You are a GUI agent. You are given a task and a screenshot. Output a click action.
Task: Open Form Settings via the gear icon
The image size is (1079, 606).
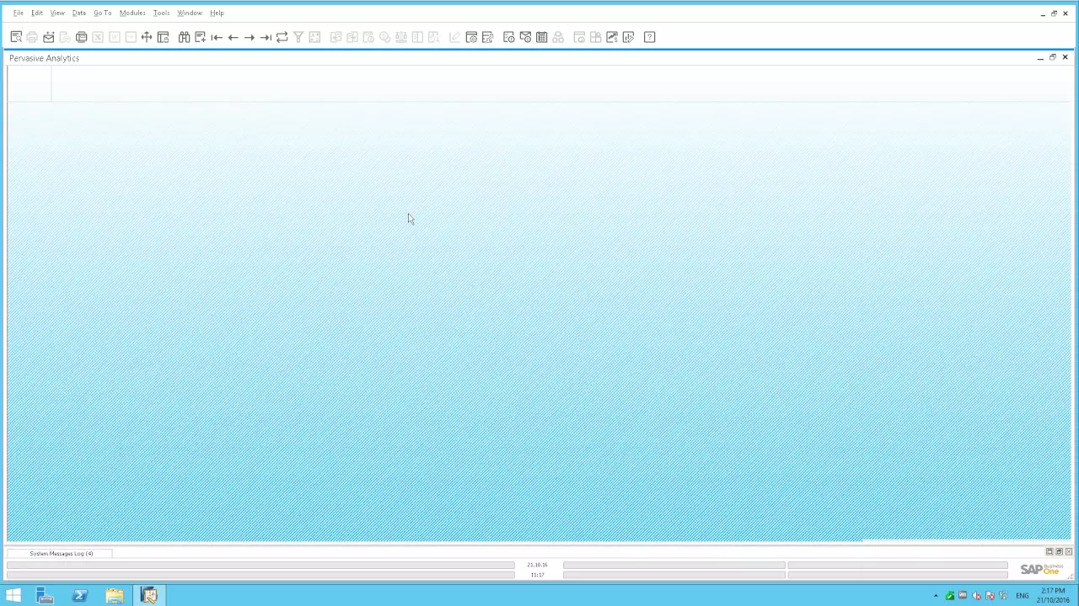tap(471, 36)
